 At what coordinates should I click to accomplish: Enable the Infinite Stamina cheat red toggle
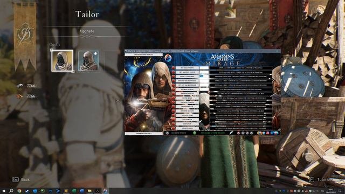coord(174,102)
